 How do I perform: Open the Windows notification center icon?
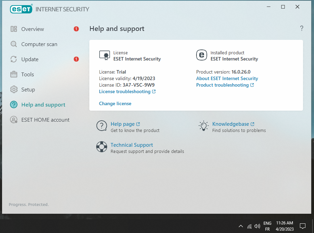click(303, 226)
